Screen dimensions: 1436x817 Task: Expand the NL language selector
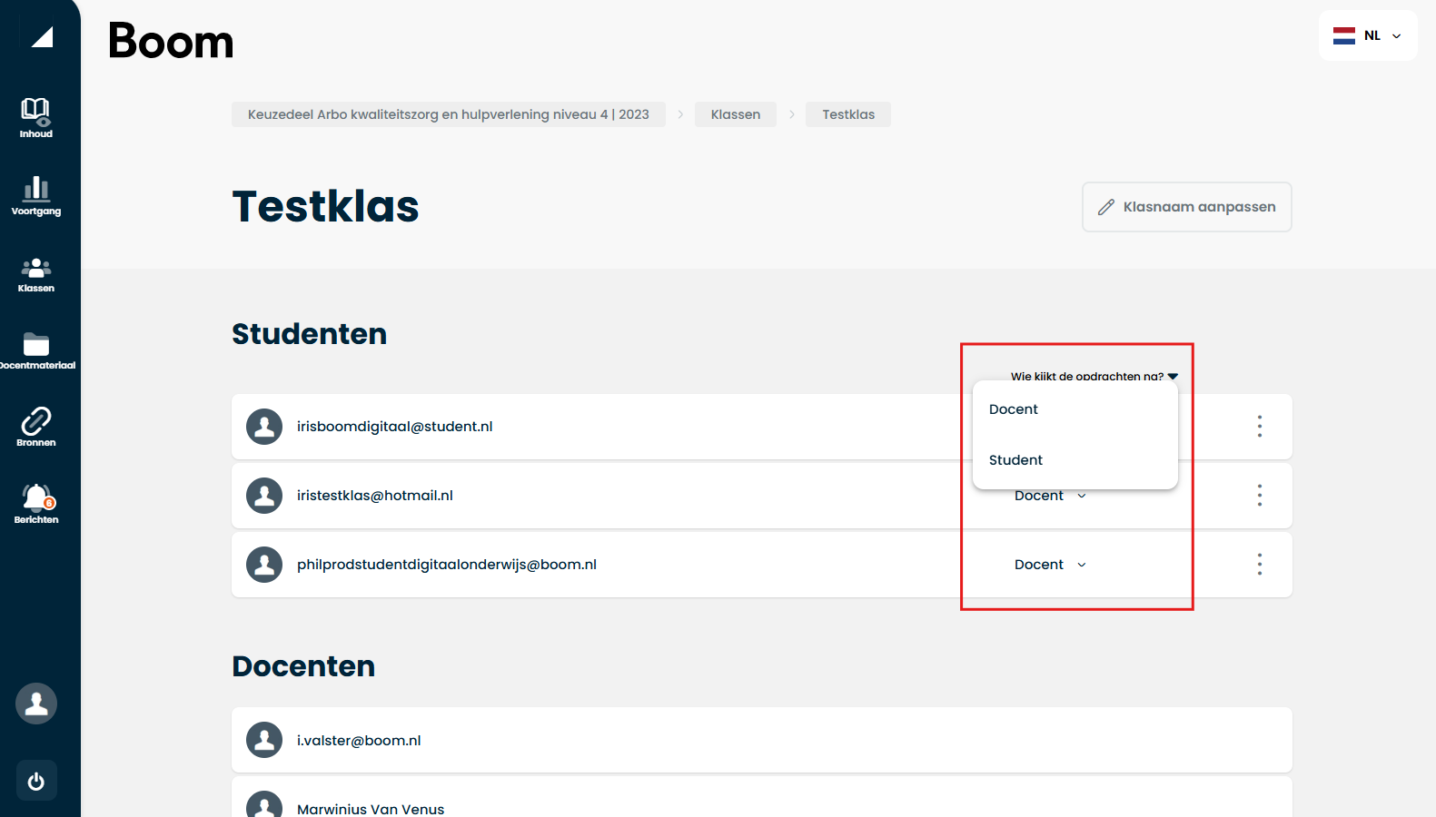(1368, 36)
